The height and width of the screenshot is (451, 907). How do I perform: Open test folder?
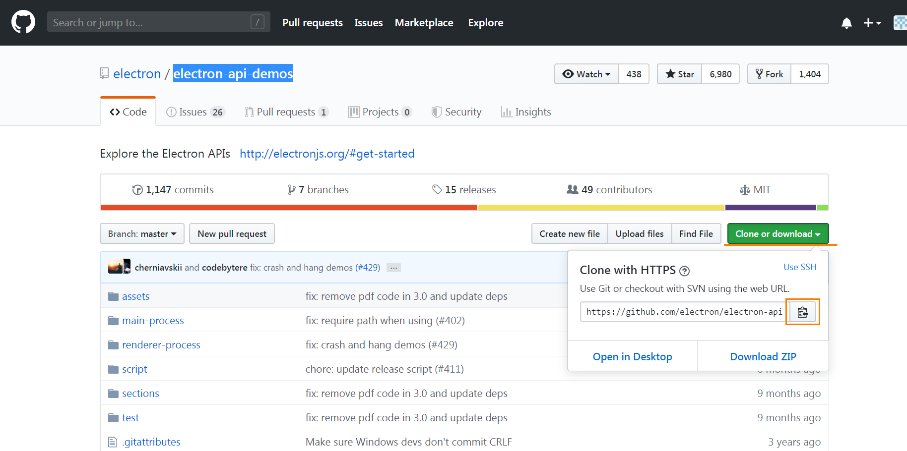(130, 418)
